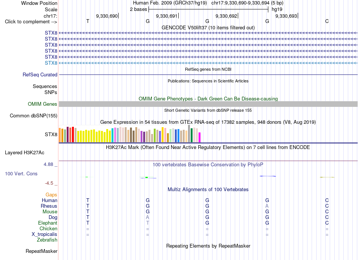Click the Elephant species label

(47, 223)
